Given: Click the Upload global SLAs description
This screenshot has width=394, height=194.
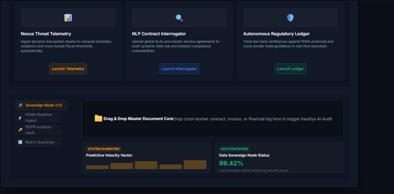Looking at the screenshot, I should 175,46.
